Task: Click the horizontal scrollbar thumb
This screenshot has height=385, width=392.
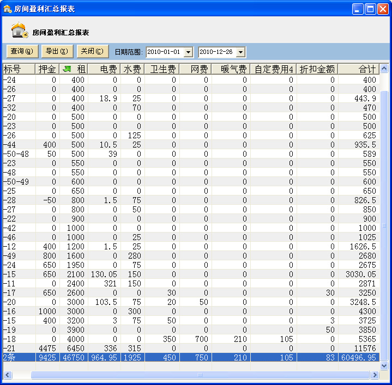Action: (x=200, y=375)
